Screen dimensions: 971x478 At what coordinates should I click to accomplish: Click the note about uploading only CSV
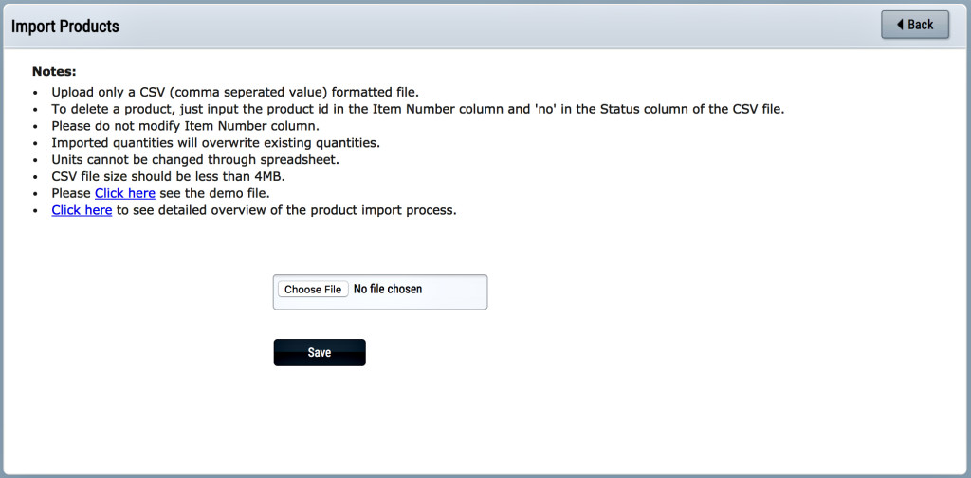click(x=235, y=92)
